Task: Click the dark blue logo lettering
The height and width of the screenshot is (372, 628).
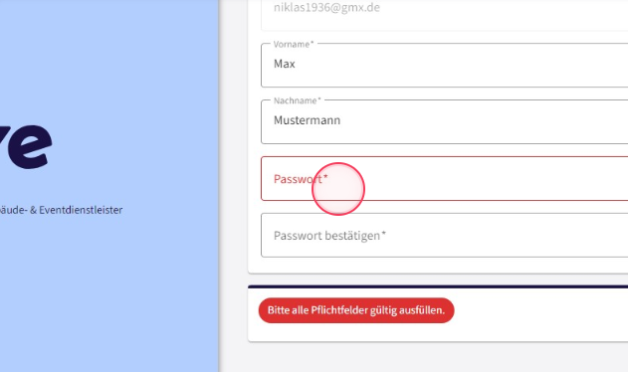Action: [x=26, y=146]
